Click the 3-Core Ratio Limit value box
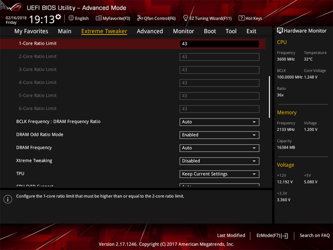The width and height of the screenshot is (333, 250). click(x=219, y=70)
